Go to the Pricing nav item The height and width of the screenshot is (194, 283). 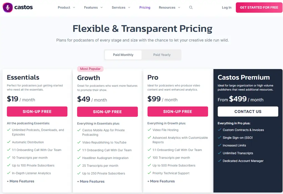click(x=145, y=7)
